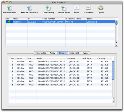Click controller name A08-PS

69,22
